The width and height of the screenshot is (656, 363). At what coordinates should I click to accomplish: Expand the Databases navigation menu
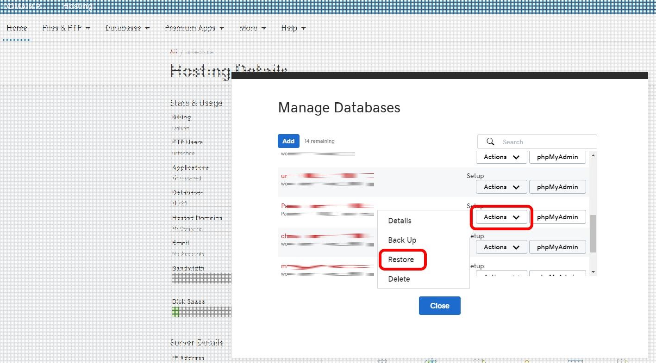point(127,28)
